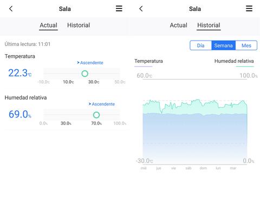Select the Semana range option
This screenshot has width=260, height=217.
pyautogui.click(x=223, y=45)
